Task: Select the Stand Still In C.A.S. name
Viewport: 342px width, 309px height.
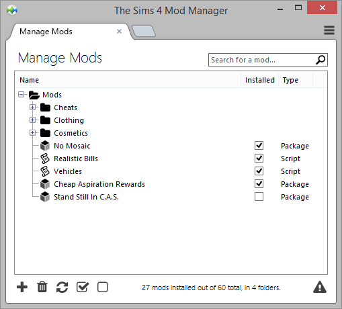Action: click(86, 197)
